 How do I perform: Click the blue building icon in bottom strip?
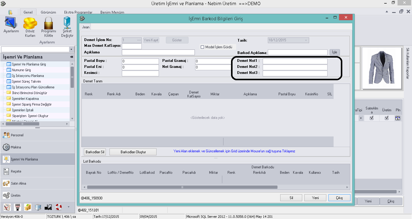pos(38,207)
